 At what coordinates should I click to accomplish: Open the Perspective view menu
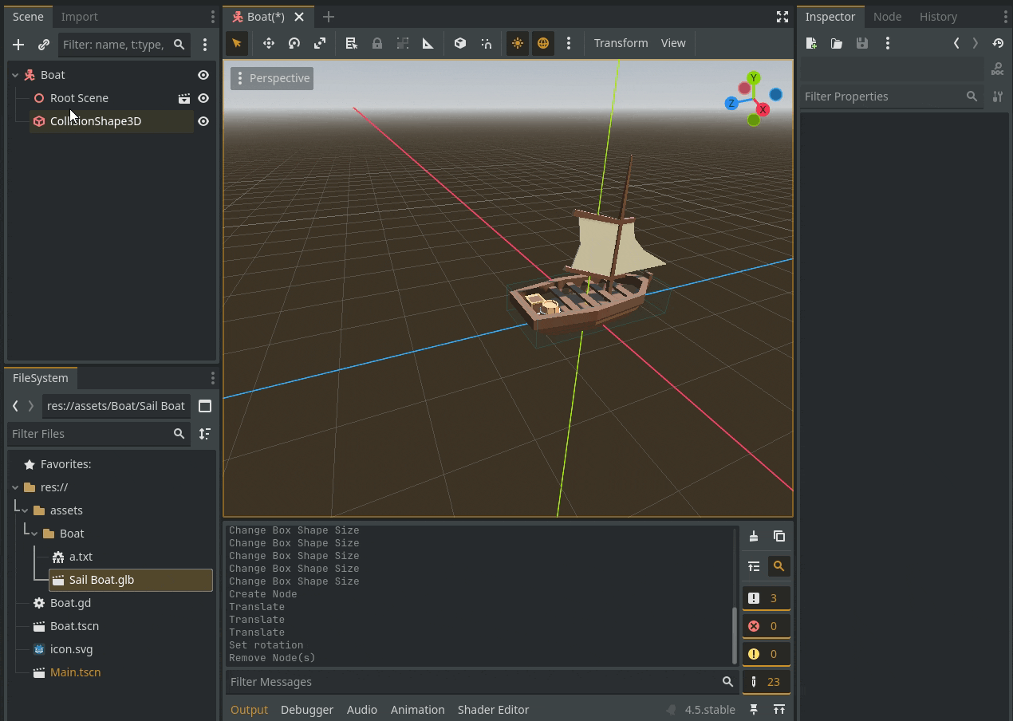coord(272,78)
